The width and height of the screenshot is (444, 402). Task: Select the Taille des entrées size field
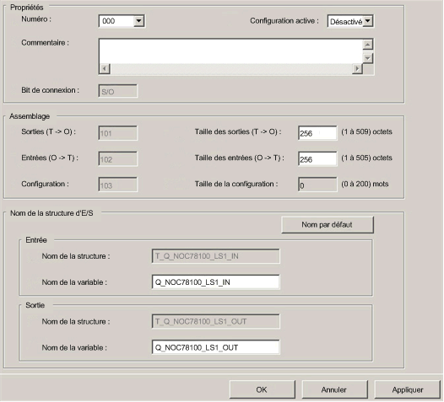[317, 159]
